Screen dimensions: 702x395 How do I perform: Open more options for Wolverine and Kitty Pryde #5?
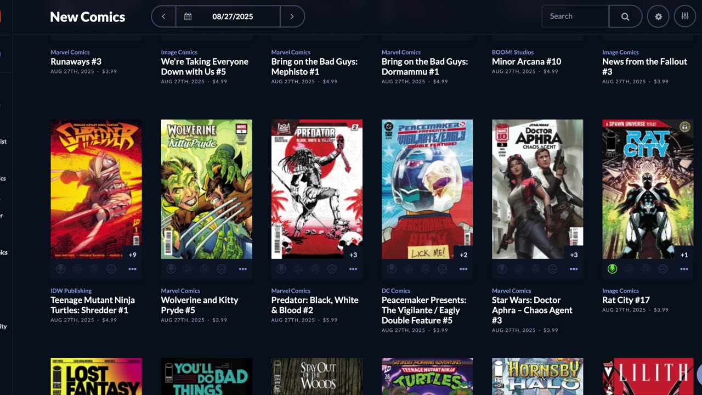click(x=242, y=269)
